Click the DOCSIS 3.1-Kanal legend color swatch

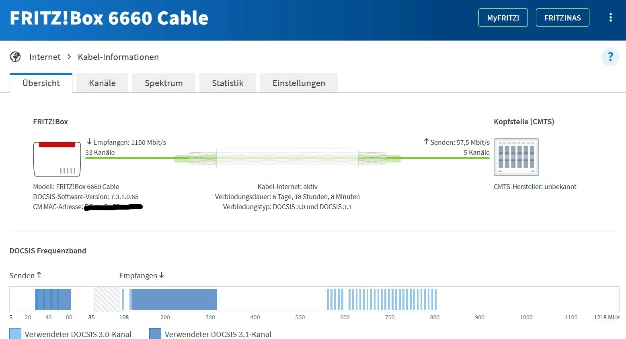click(155, 334)
